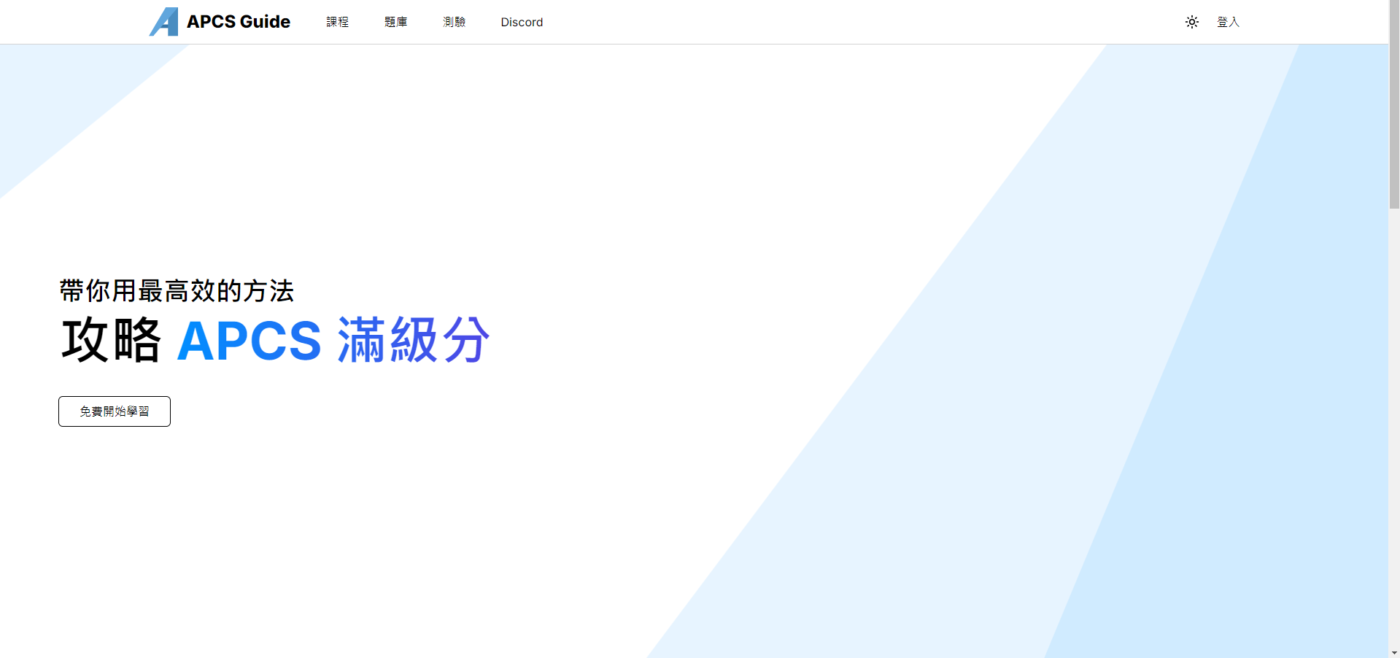Click the APCS Guide logo icon
The width and height of the screenshot is (1400, 658).
163,22
